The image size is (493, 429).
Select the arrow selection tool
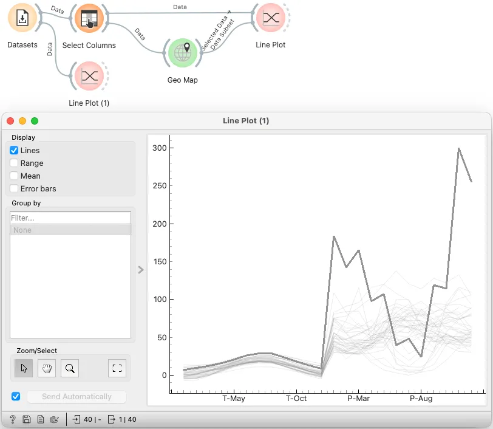coord(24,368)
